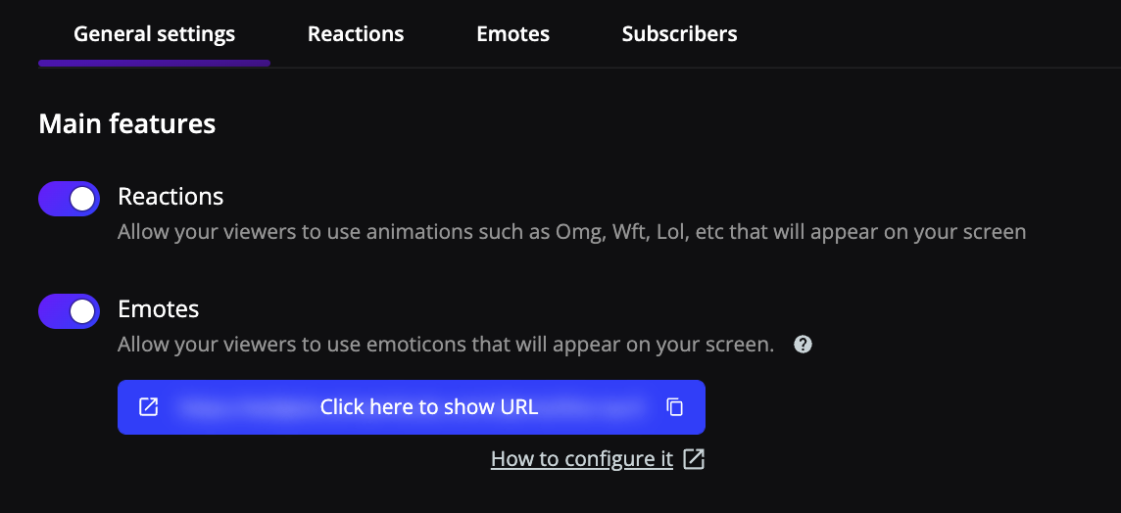
Task: Disable the Reactions toggle switch
Action: pos(69,199)
